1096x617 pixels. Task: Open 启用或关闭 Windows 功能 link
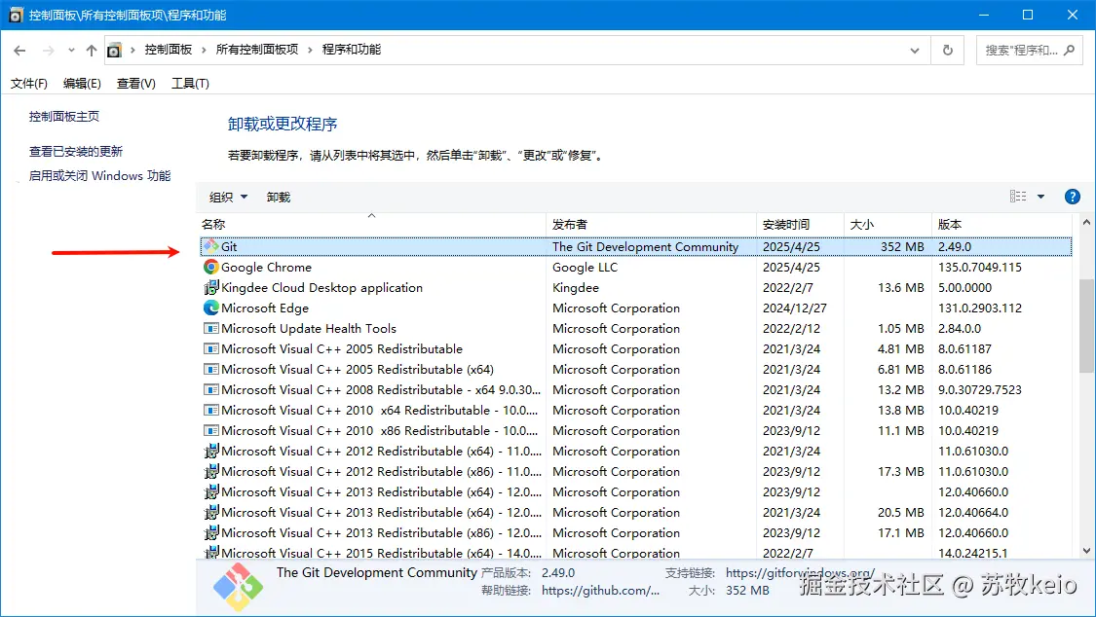[x=99, y=176]
